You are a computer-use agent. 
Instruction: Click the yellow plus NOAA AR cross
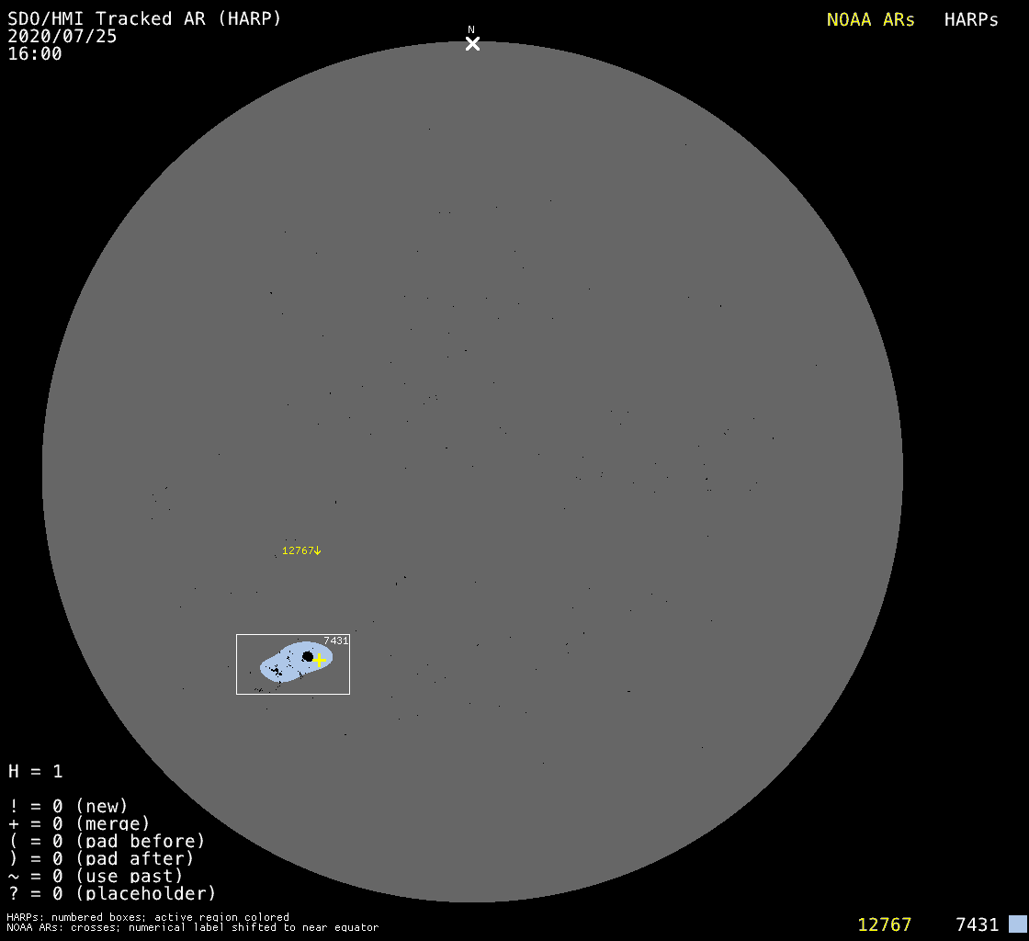[319, 660]
